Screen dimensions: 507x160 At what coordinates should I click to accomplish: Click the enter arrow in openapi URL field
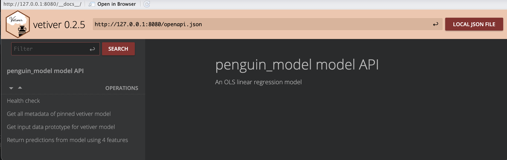click(436, 24)
